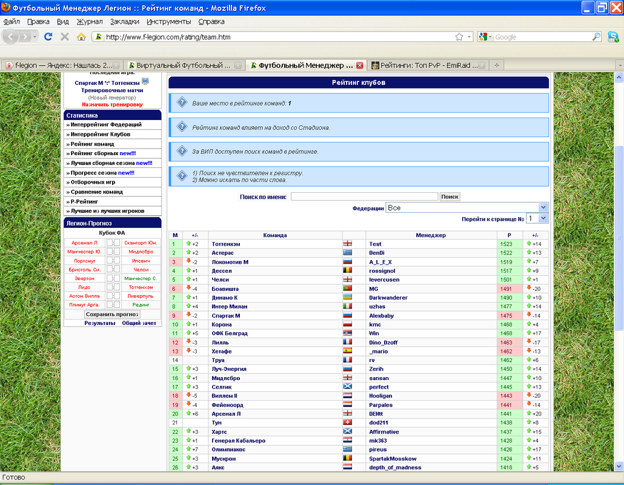This screenshot has width=624, height=485.
Task: Open the Журнал menu
Action: click(90, 21)
